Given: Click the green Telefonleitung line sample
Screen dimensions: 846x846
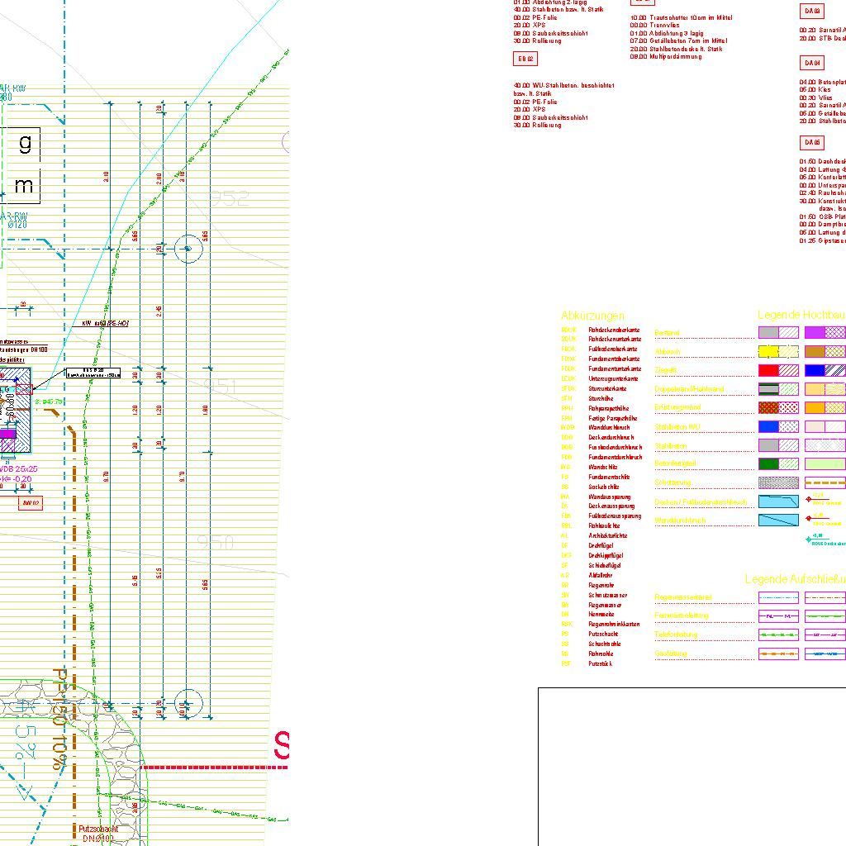Looking at the screenshot, I should click(778, 635).
